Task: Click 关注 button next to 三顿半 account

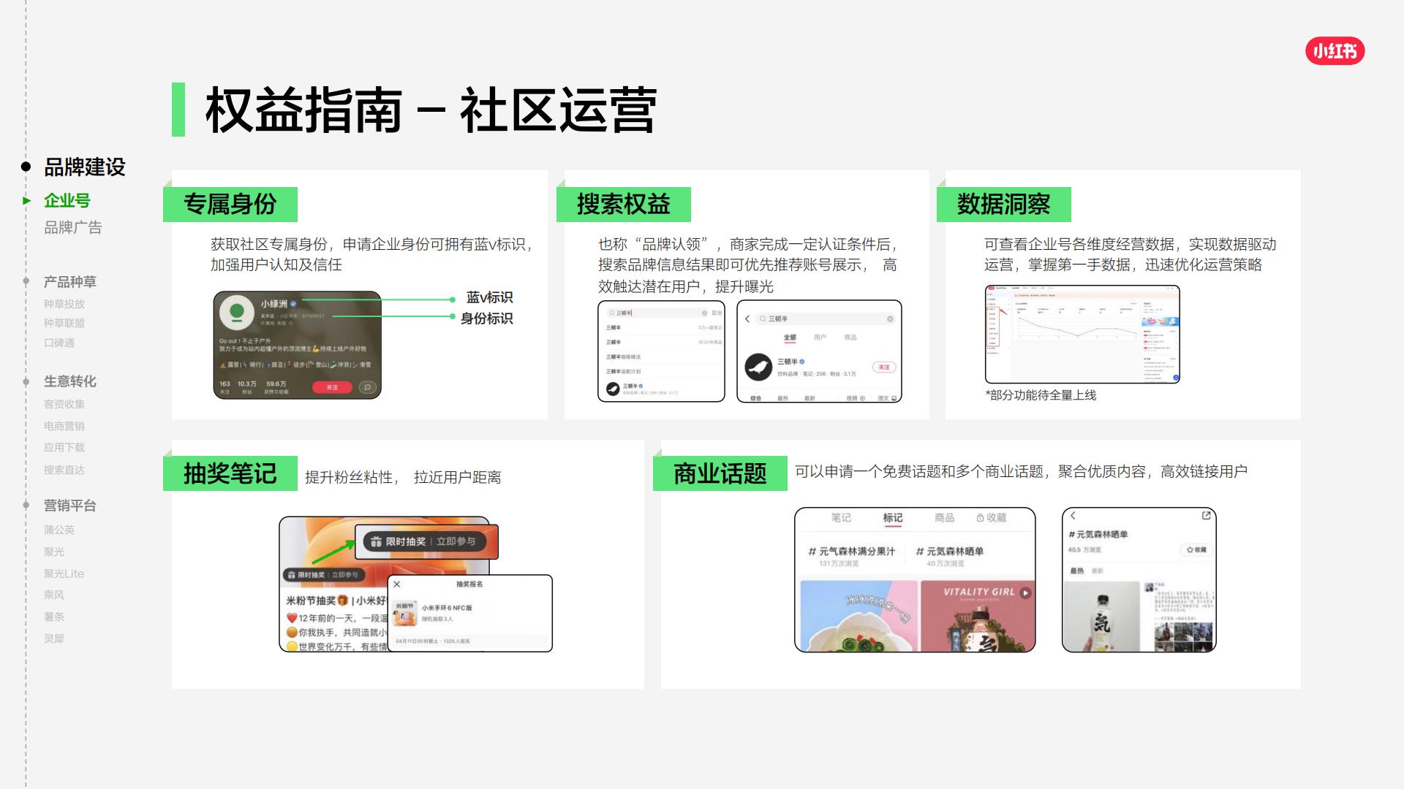Action: click(884, 367)
